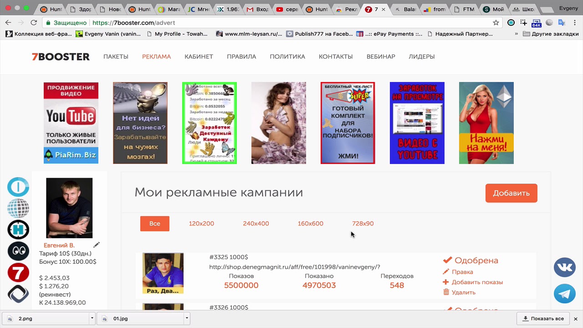
Task: Open the Нет идей для бизнеса banner
Action: pyautogui.click(x=140, y=123)
